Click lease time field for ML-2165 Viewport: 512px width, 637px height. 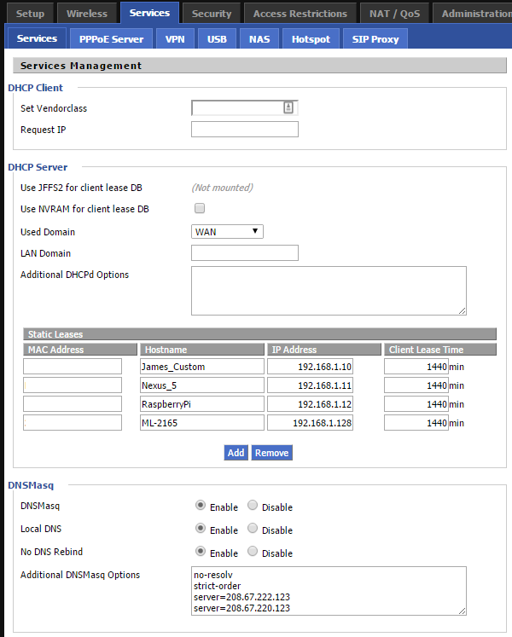pyautogui.click(x=416, y=422)
